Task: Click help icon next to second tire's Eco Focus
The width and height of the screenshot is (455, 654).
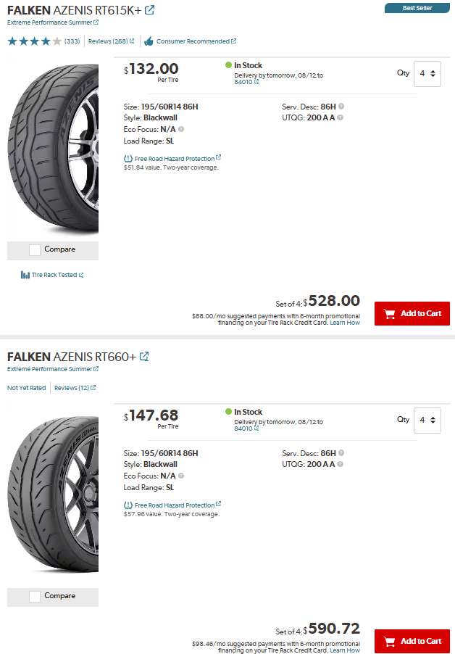Action: point(181,476)
